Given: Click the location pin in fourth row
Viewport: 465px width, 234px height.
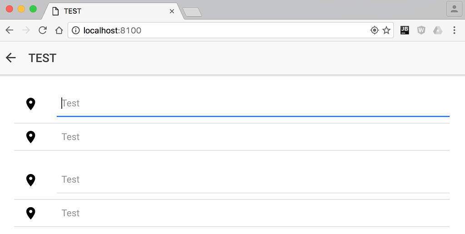Looking at the screenshot, I should (31, 213).
